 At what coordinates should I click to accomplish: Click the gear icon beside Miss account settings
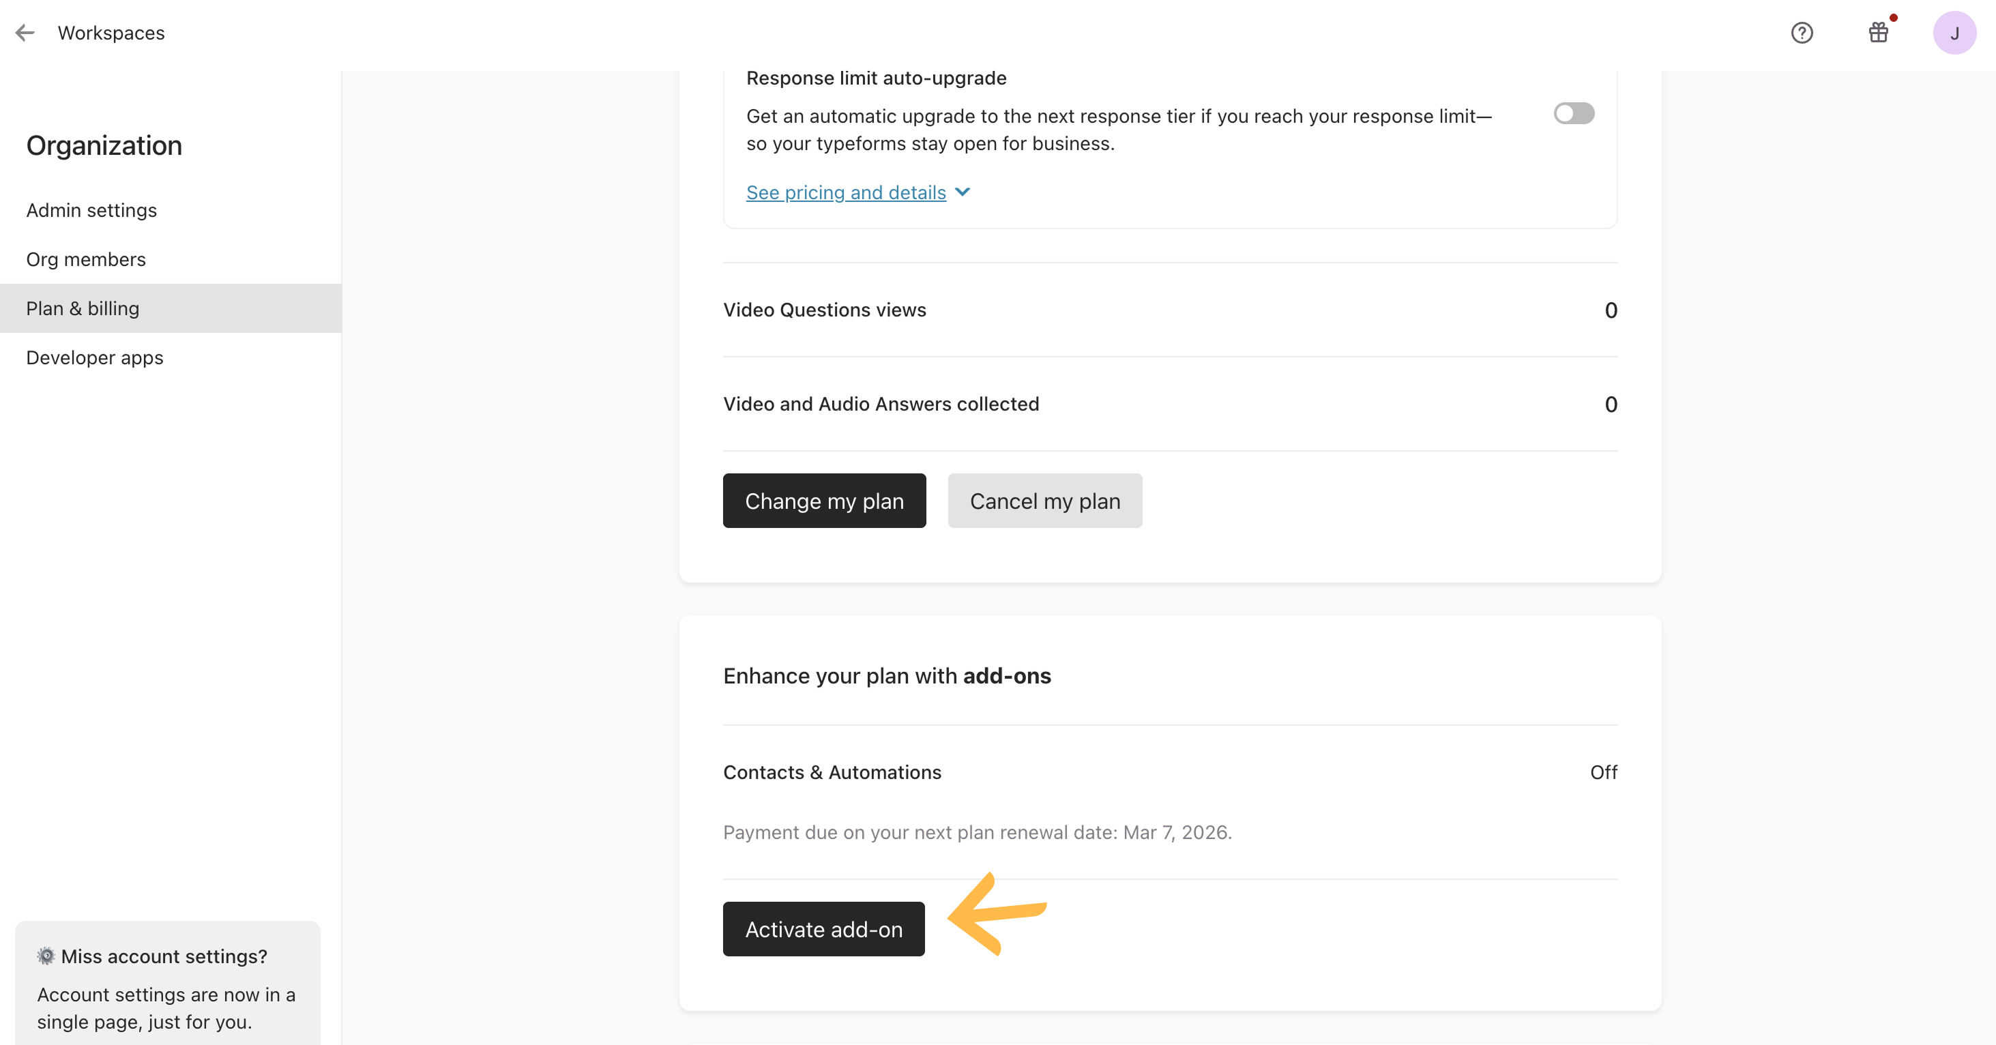pyautogui.click(x=46, y=956)
